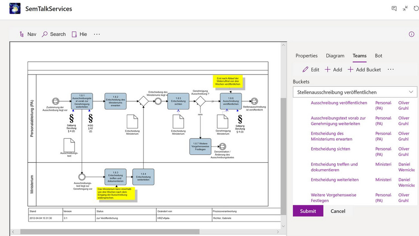Screen dimensions: 419x236
Task: Open task Ausschreibungstext vorab zur Genehmigung weiterleiten
Action: pos(338,121)
